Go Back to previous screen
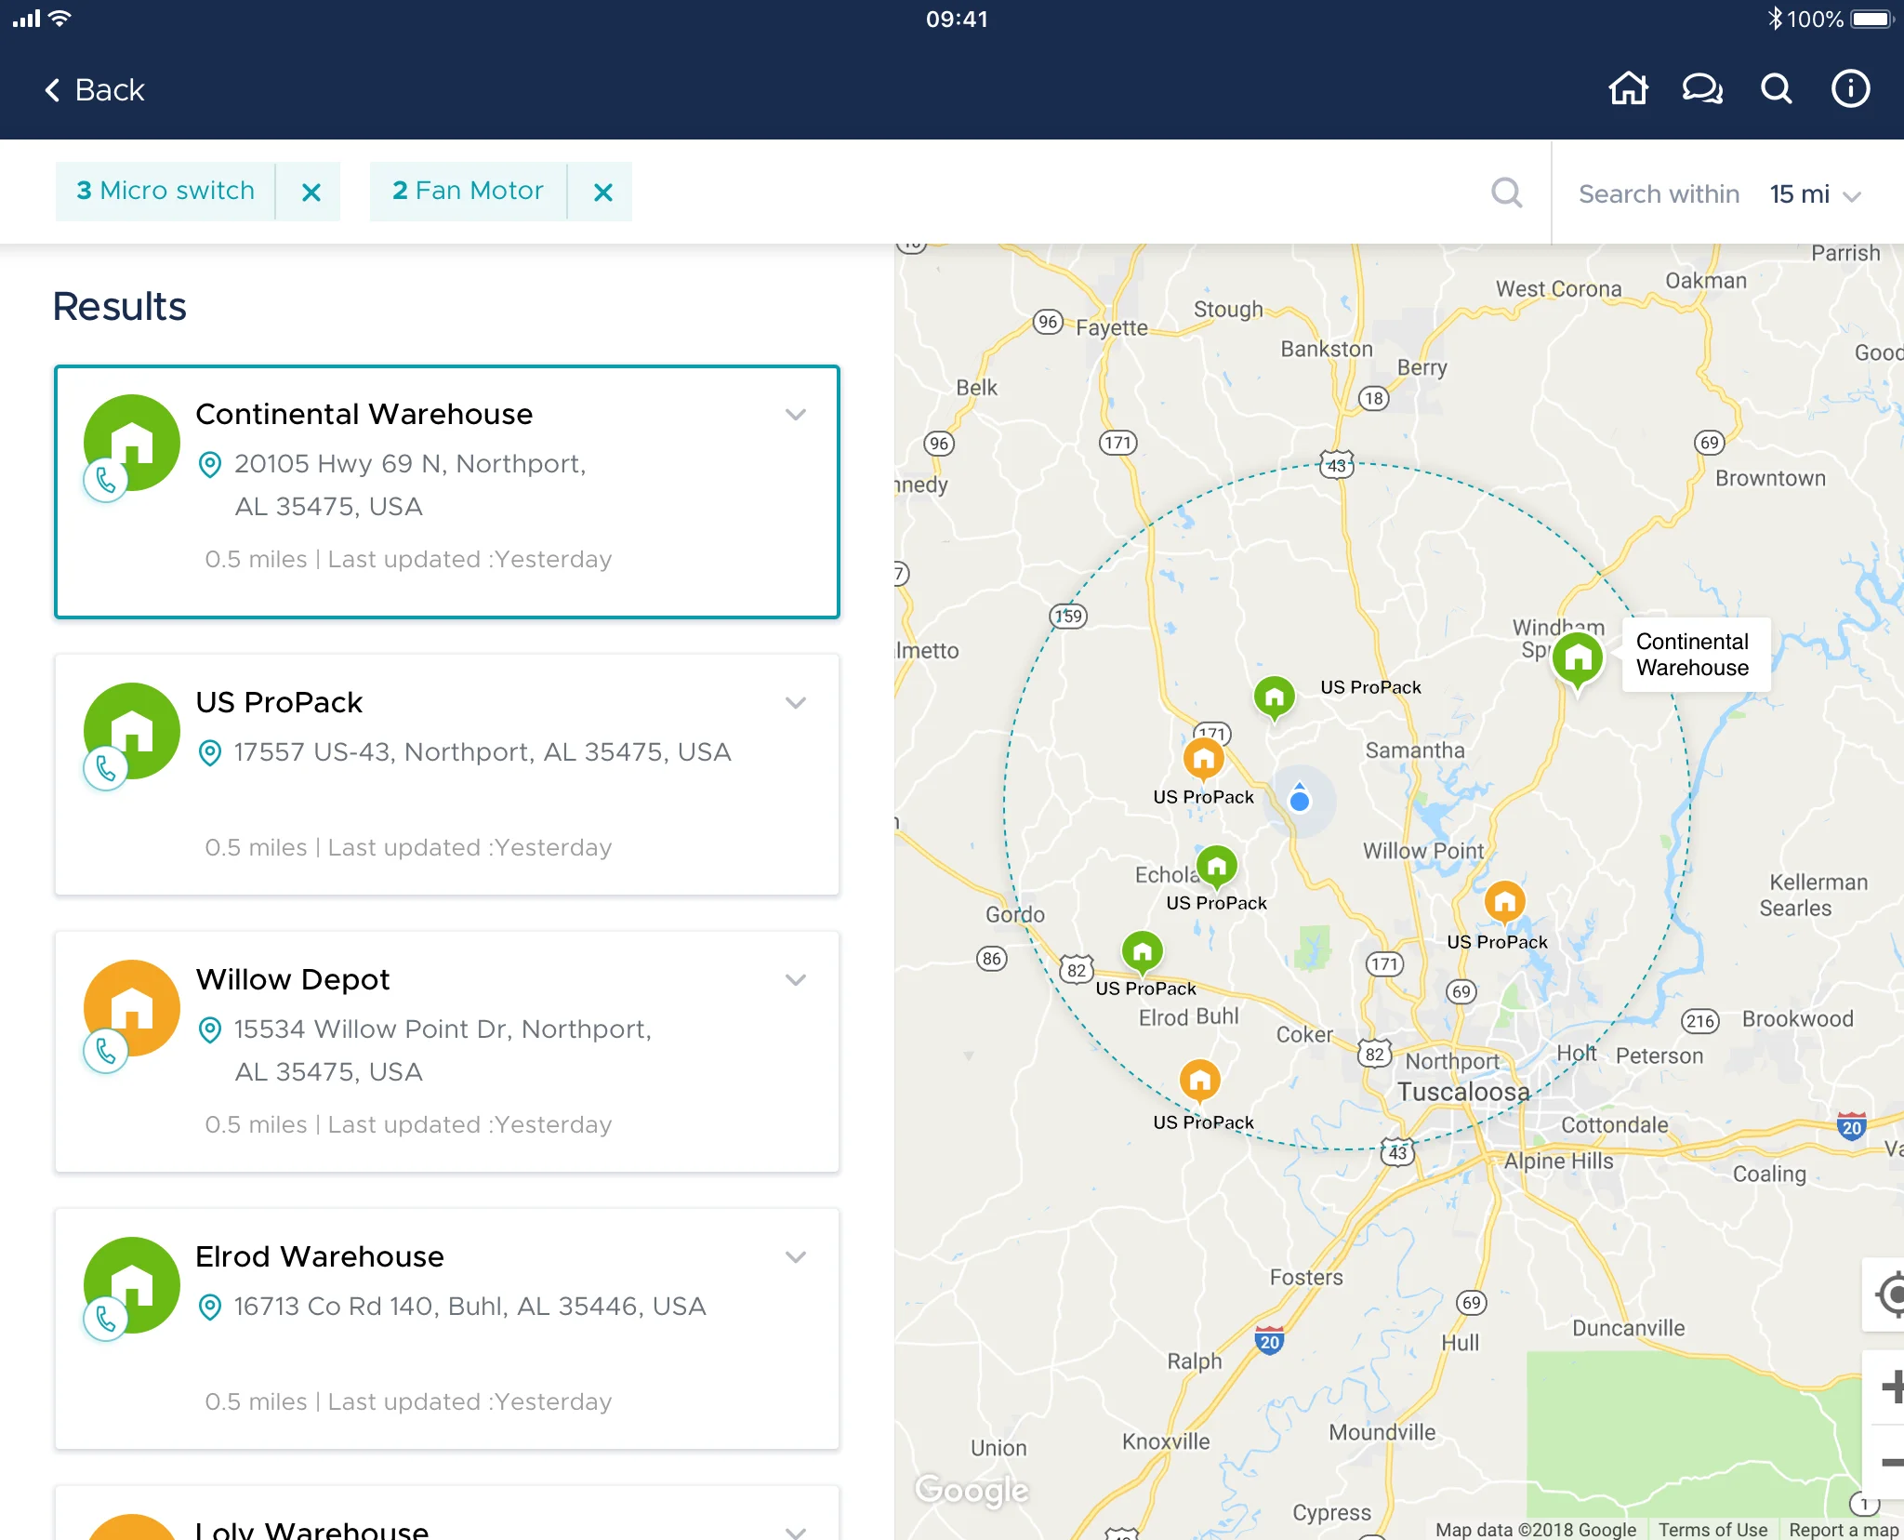Viewport: 1904px width, 1540px height. coord(95,90)
